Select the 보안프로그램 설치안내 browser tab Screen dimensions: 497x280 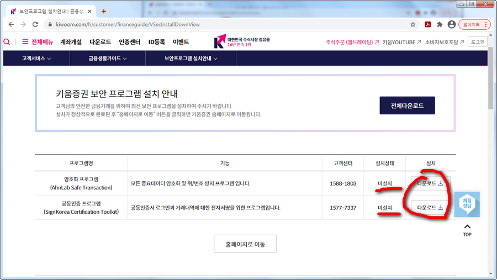[51, 12]
